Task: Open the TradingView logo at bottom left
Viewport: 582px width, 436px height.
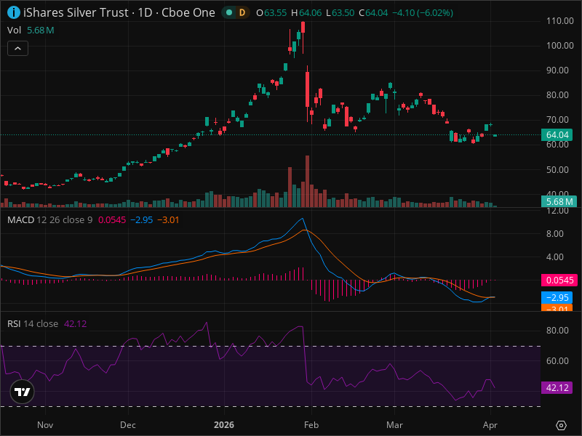Action: point(23,392)
